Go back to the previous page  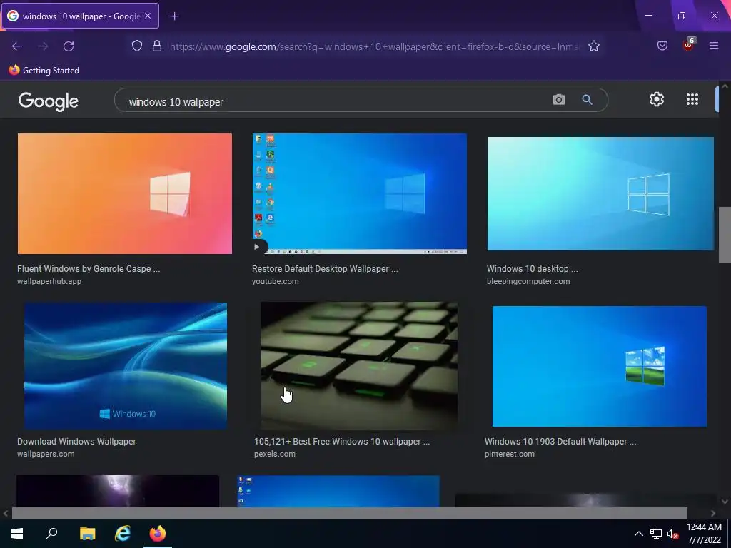(17, 46)
